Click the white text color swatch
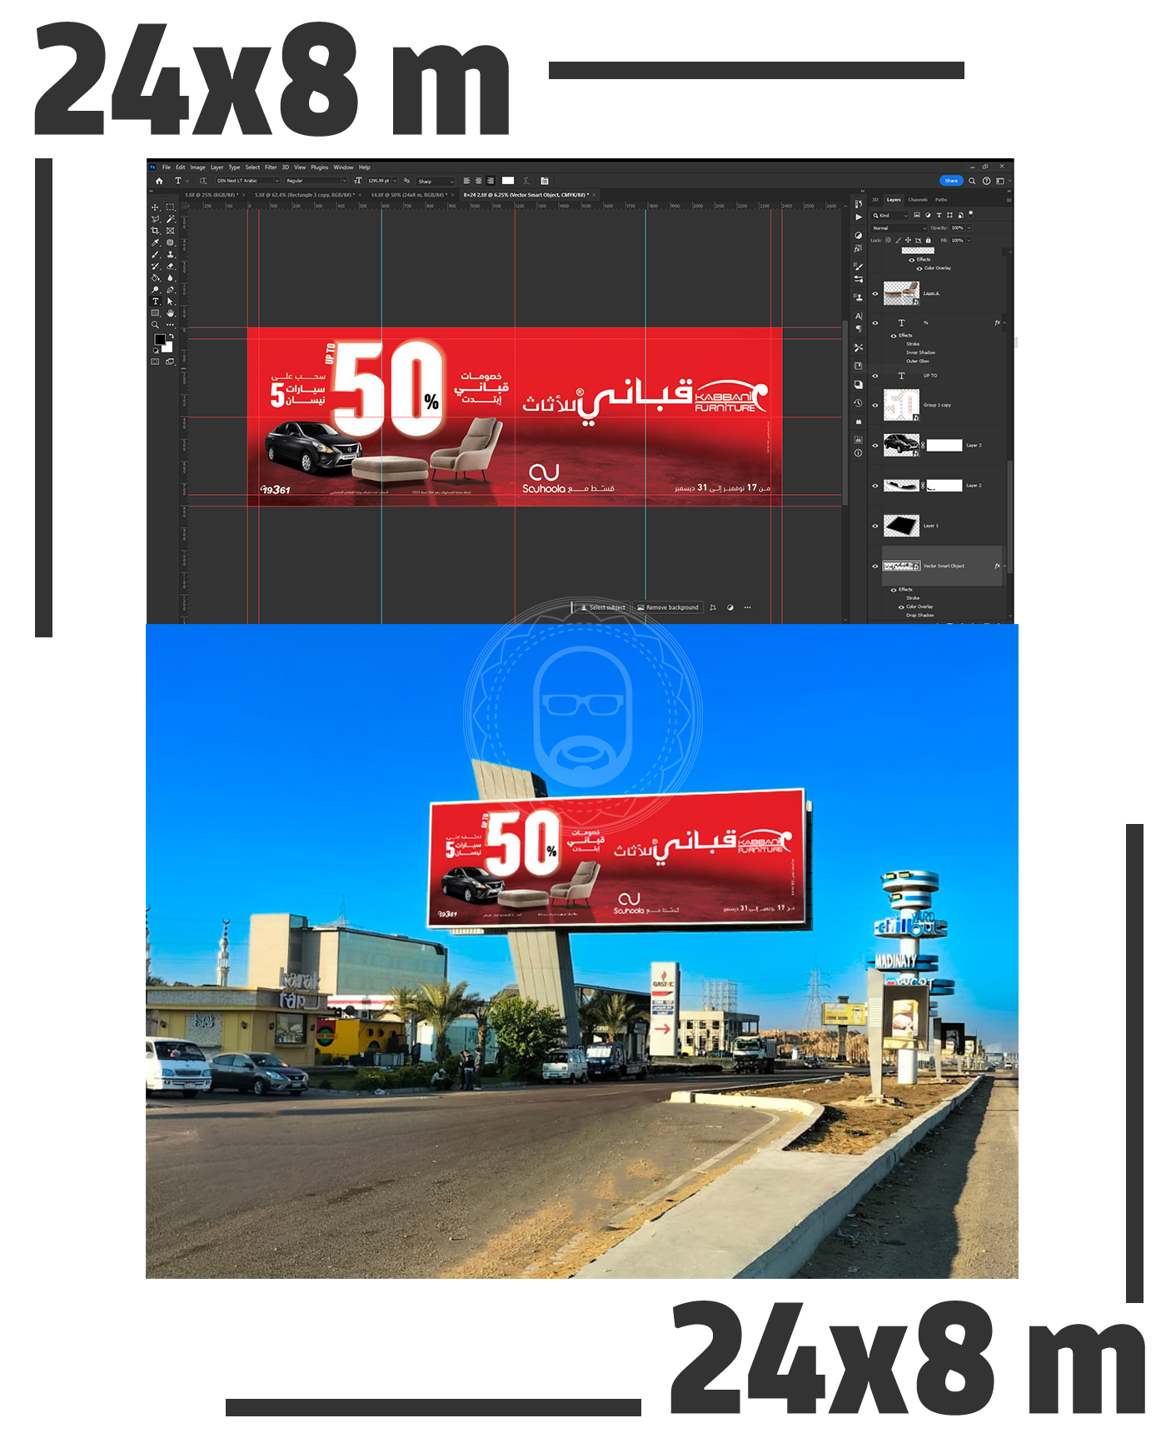The image size is (1166, 1433). [508, 181]
